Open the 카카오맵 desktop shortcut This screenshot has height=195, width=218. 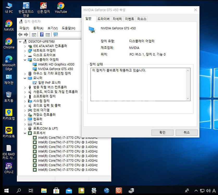coord(9,115)
